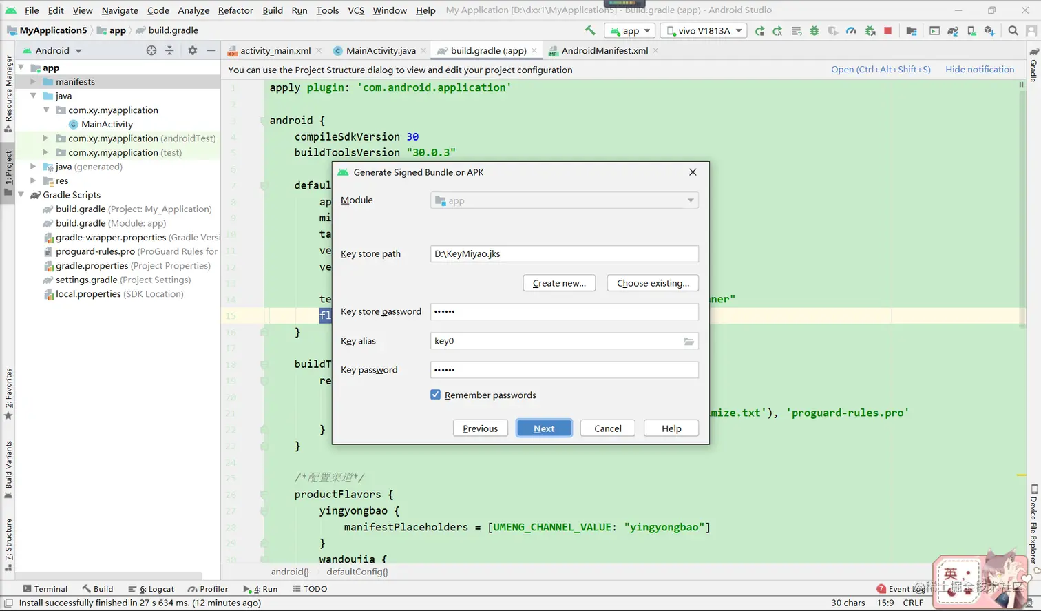Open the Android project view dropdown
The height and width of the screenshot is (611, 1041).
[52, 50]
